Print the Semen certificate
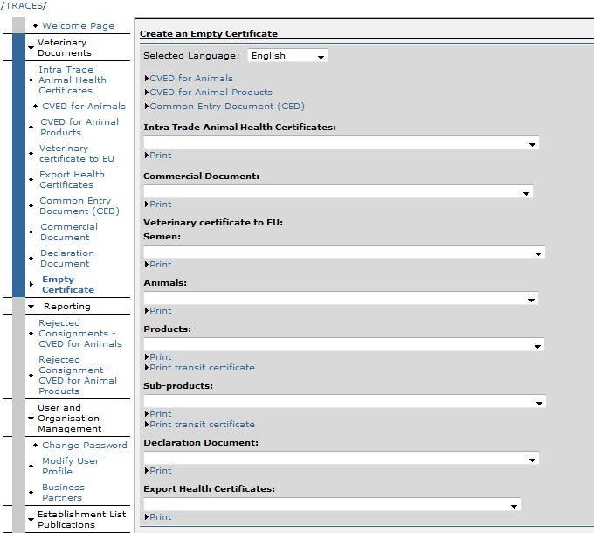 point(160,264)
